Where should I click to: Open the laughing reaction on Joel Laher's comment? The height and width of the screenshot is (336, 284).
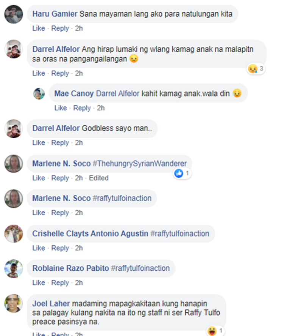(215, 331)
